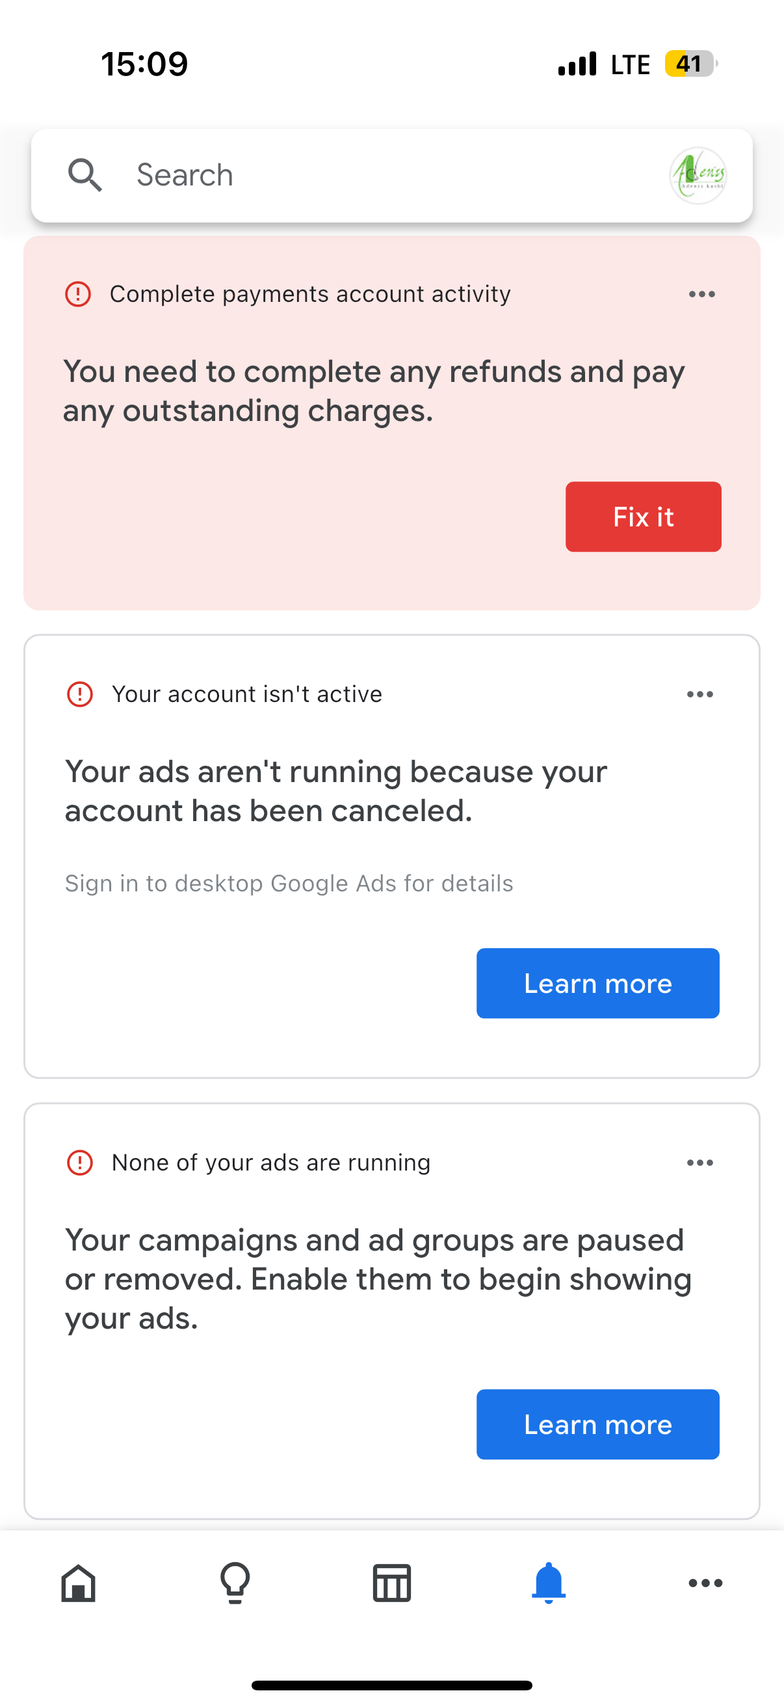Tap the payments alert warning icon
784x1706 pixels.
(78, 294)
